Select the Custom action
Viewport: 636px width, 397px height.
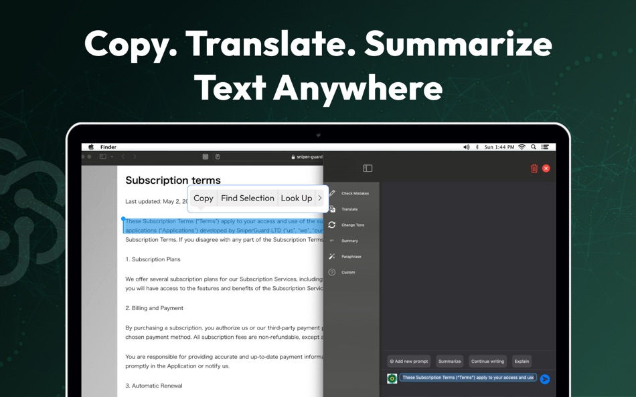click(348, 272)
